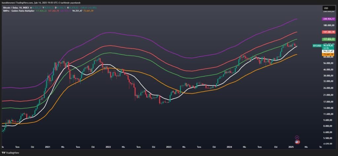Image resolution: width=338 pixels, height=156 pixels.
Task: Click the 2024 marker on time axis
Action: 229,148
